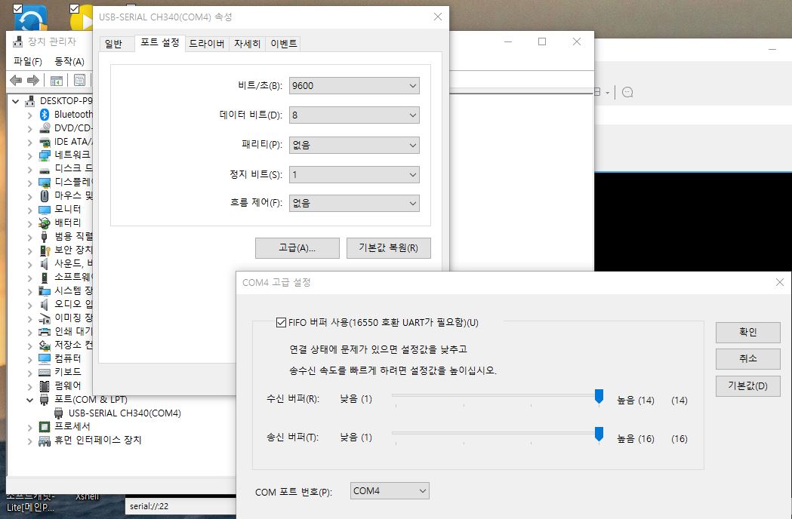The image size is (792, 519).
Task: Click the IDE ATA controller icon
Action: pyautogui.click(x=45, y=142)
